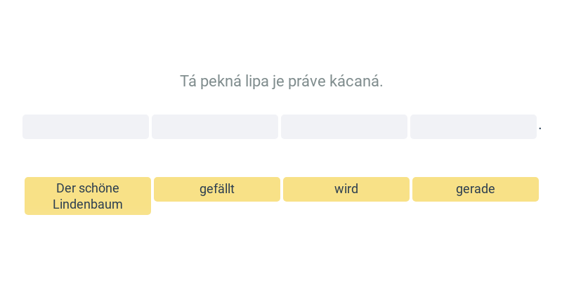Screen dimensions: 562x281
Task: Pick the 'gefällt' word tile
Action: point(217,189)
